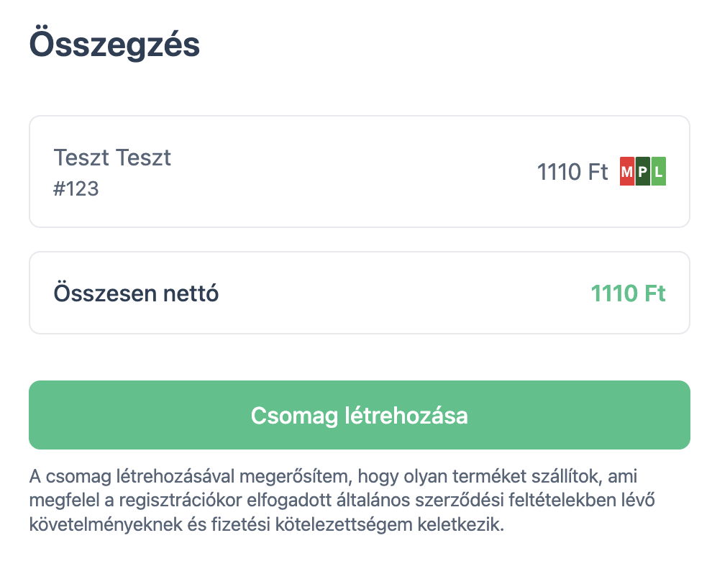The width and height of the screenshot is (712, 584).
Task: Click the red M square in the MPL logo
Action: 627,172
